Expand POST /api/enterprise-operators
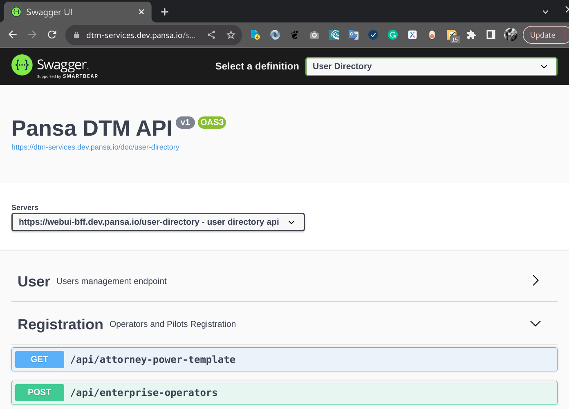The height and width of the screenshot is (409, 569). pos(284,393)
